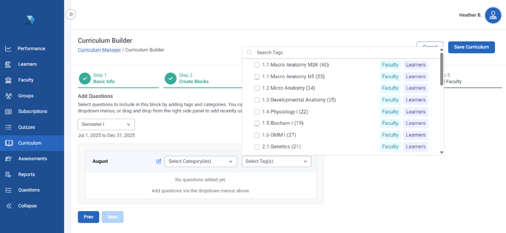Click the Performance chart icon in sidebar
The image size is (506, 233).
tap(8, 48)
